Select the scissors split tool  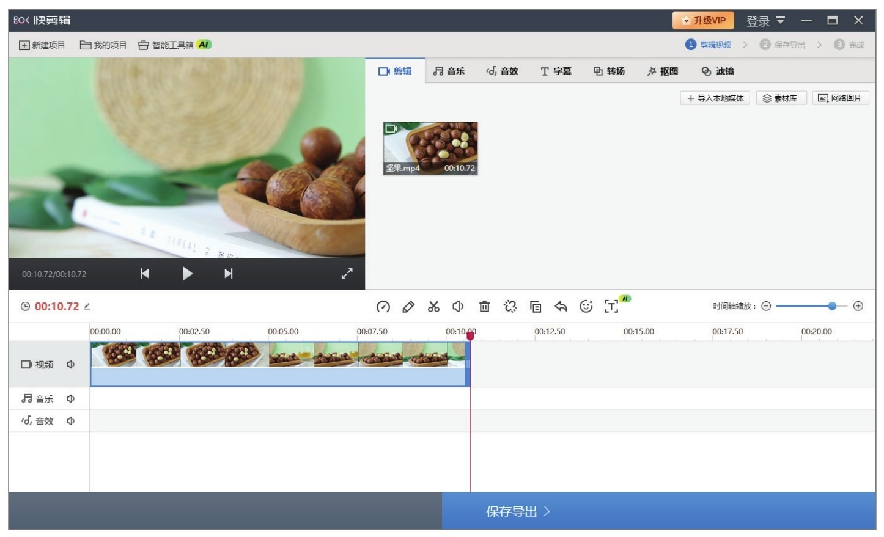click(x=433, y=307)
